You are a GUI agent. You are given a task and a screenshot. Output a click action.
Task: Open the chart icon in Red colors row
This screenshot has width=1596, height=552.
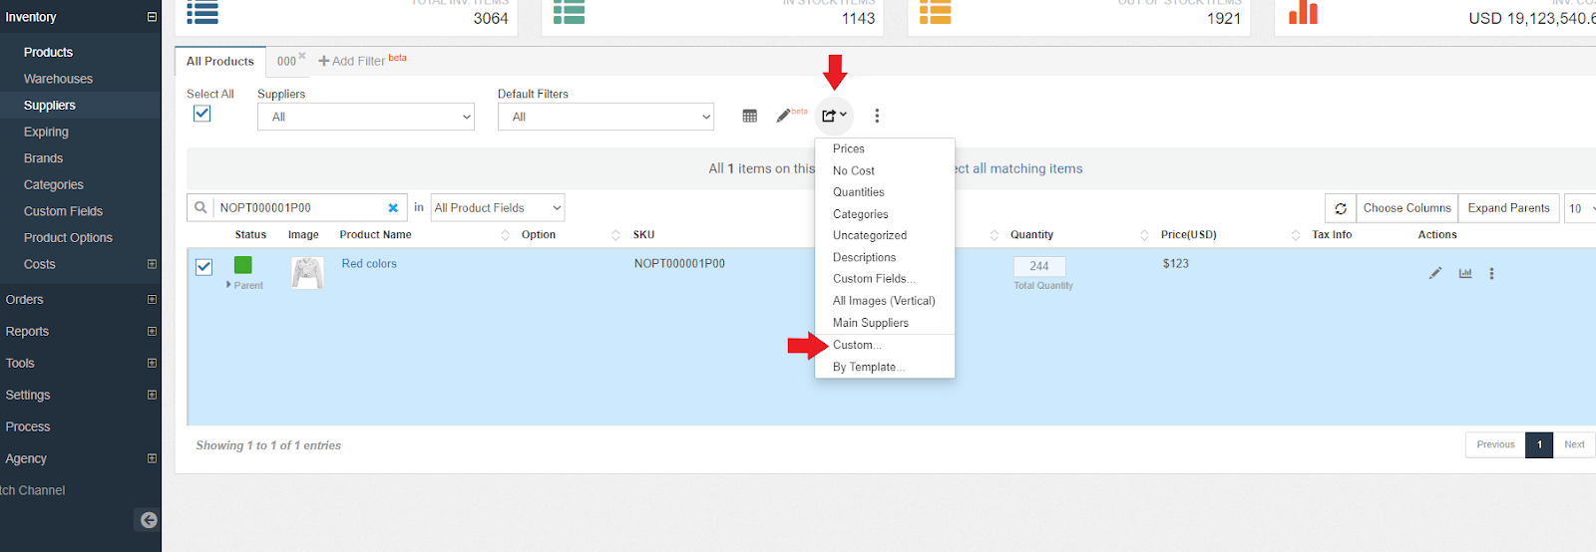click(1465, 273)
